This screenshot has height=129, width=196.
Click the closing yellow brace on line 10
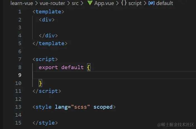(x=40, y=83)
